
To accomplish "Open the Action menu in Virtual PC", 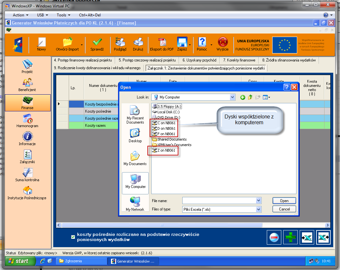I will coord(21,15).
